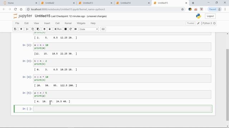
Task: Click the Jupyter logo
Action: click(x=23, y=16)
